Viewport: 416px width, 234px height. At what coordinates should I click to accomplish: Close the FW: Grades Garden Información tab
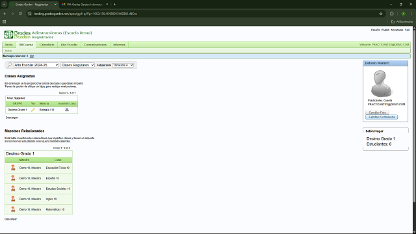(107, 5)
